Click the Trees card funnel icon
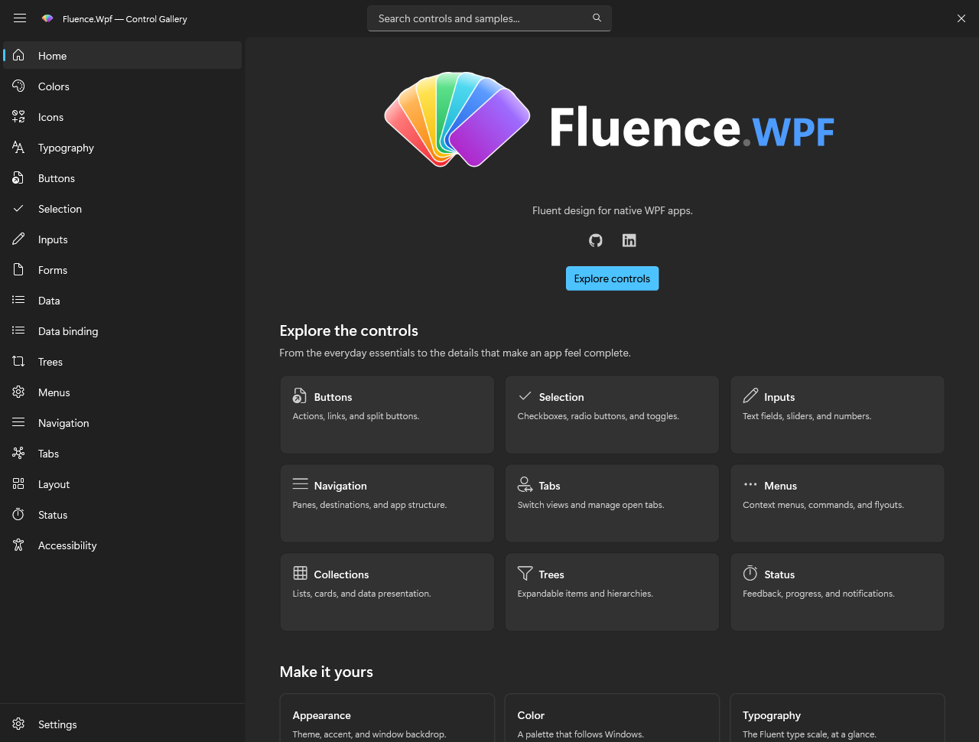979x742 pixels. pos(525,573)
